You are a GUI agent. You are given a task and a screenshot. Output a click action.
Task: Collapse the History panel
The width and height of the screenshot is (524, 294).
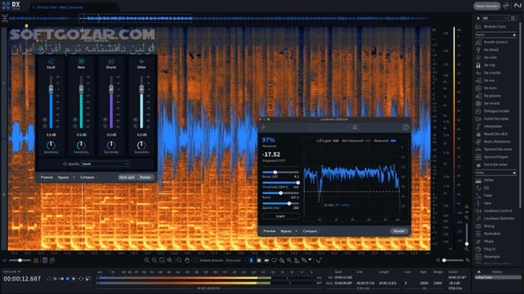coord(478,272)
